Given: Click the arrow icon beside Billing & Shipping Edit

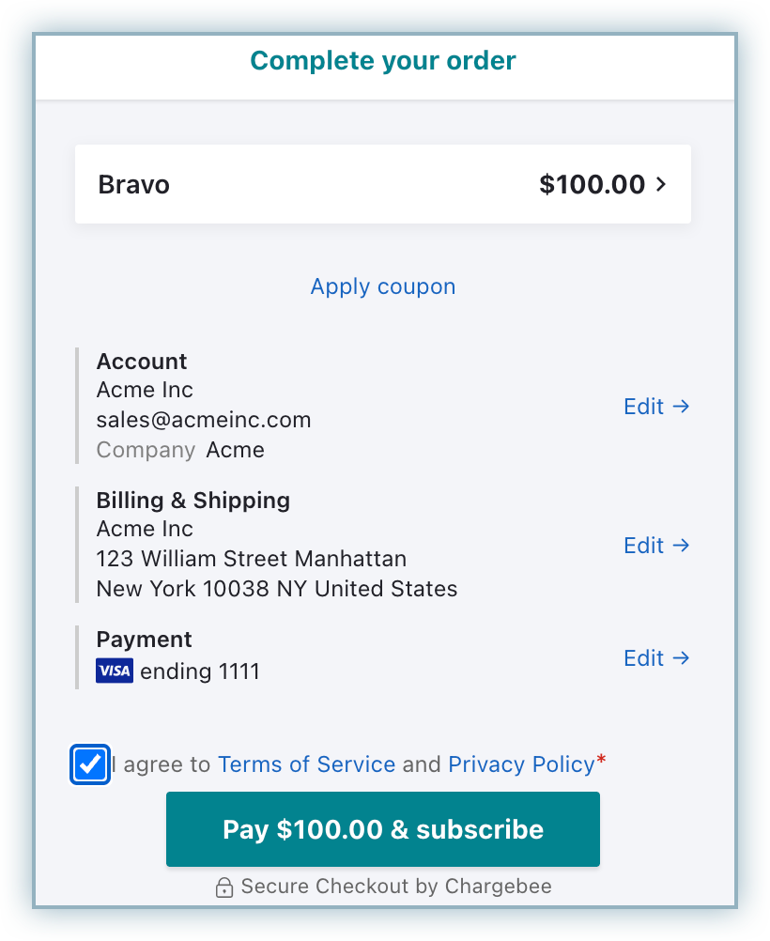Looking at the screenshot, I should tap(682, 546).
